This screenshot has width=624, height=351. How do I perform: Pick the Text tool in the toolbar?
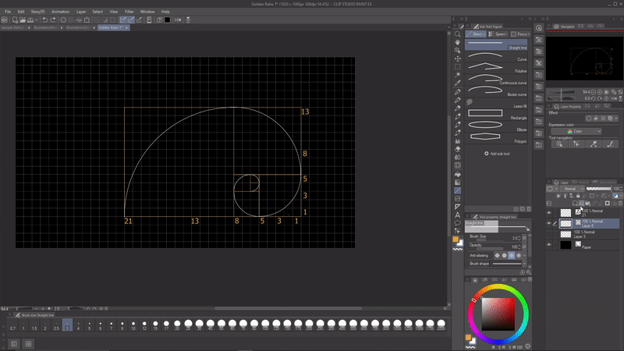[458, 214]
